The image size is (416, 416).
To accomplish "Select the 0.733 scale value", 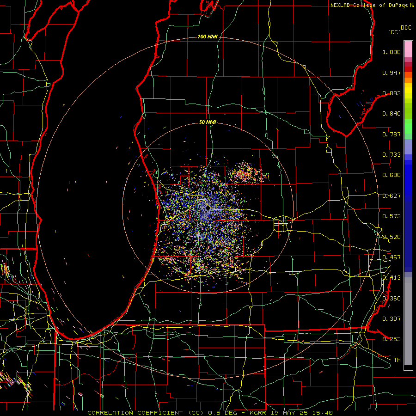I will click(392, 155).
